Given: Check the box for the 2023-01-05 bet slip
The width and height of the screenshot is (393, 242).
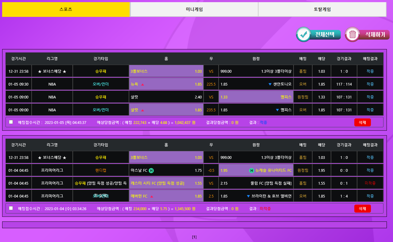Looking at the screenshot, I should pos(11,122).
